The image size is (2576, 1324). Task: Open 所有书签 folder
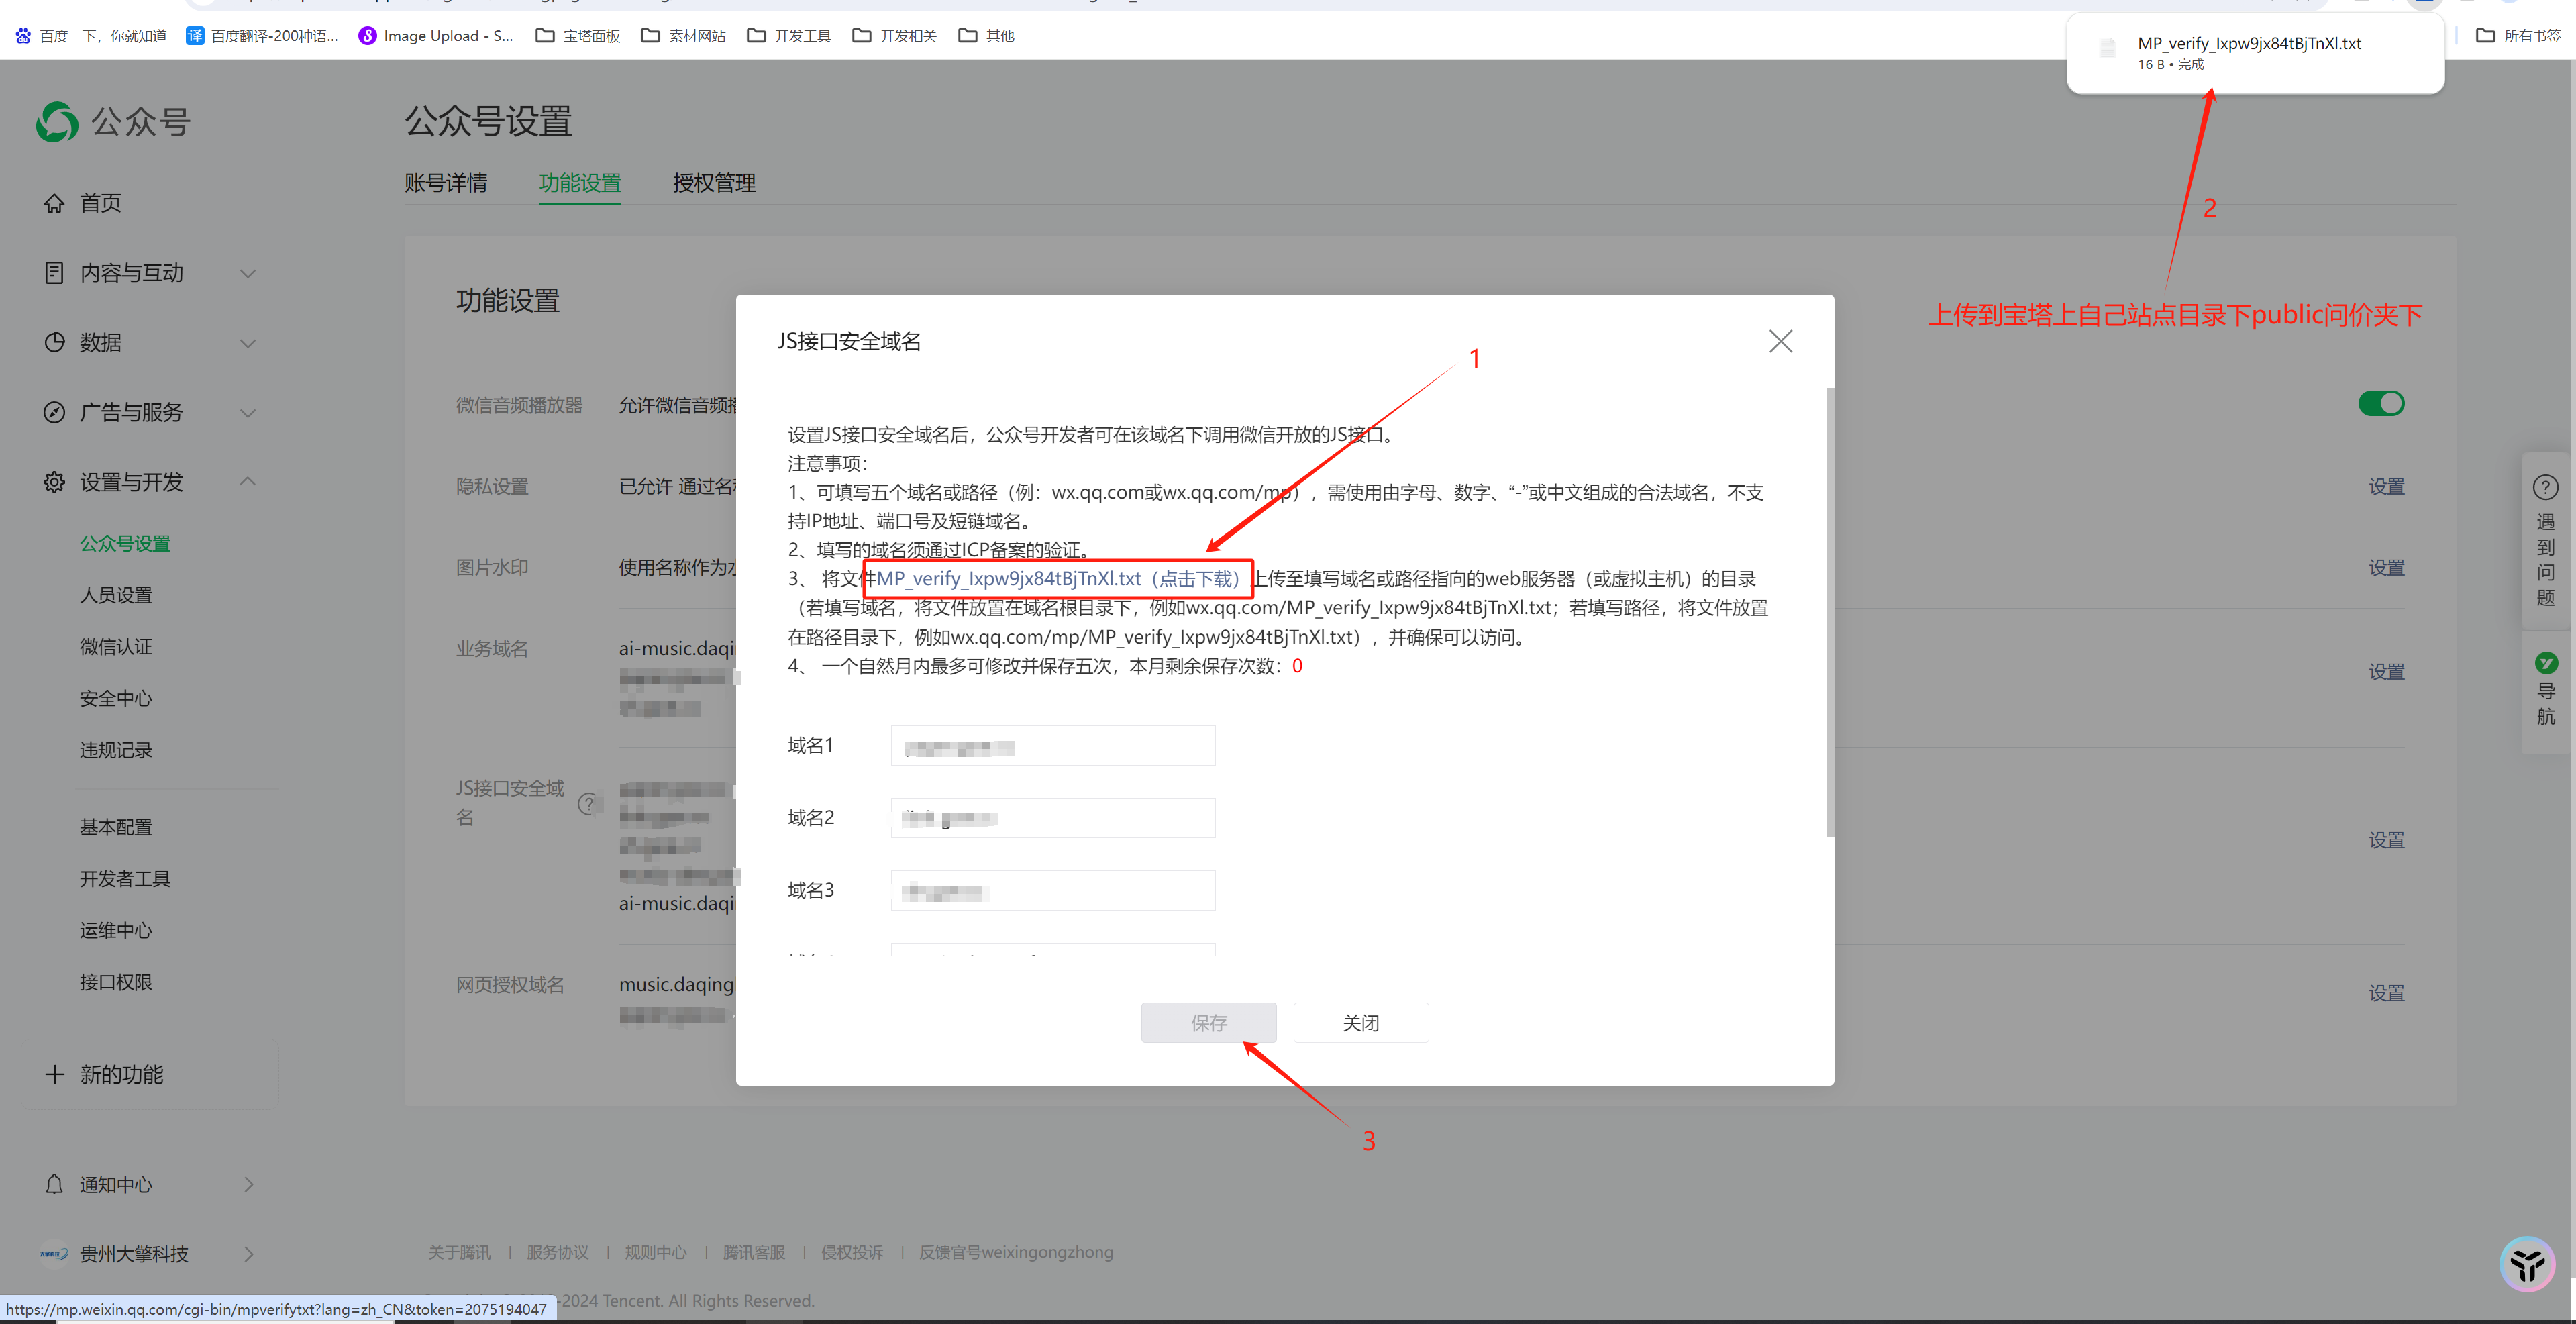tap(2518, 36)
